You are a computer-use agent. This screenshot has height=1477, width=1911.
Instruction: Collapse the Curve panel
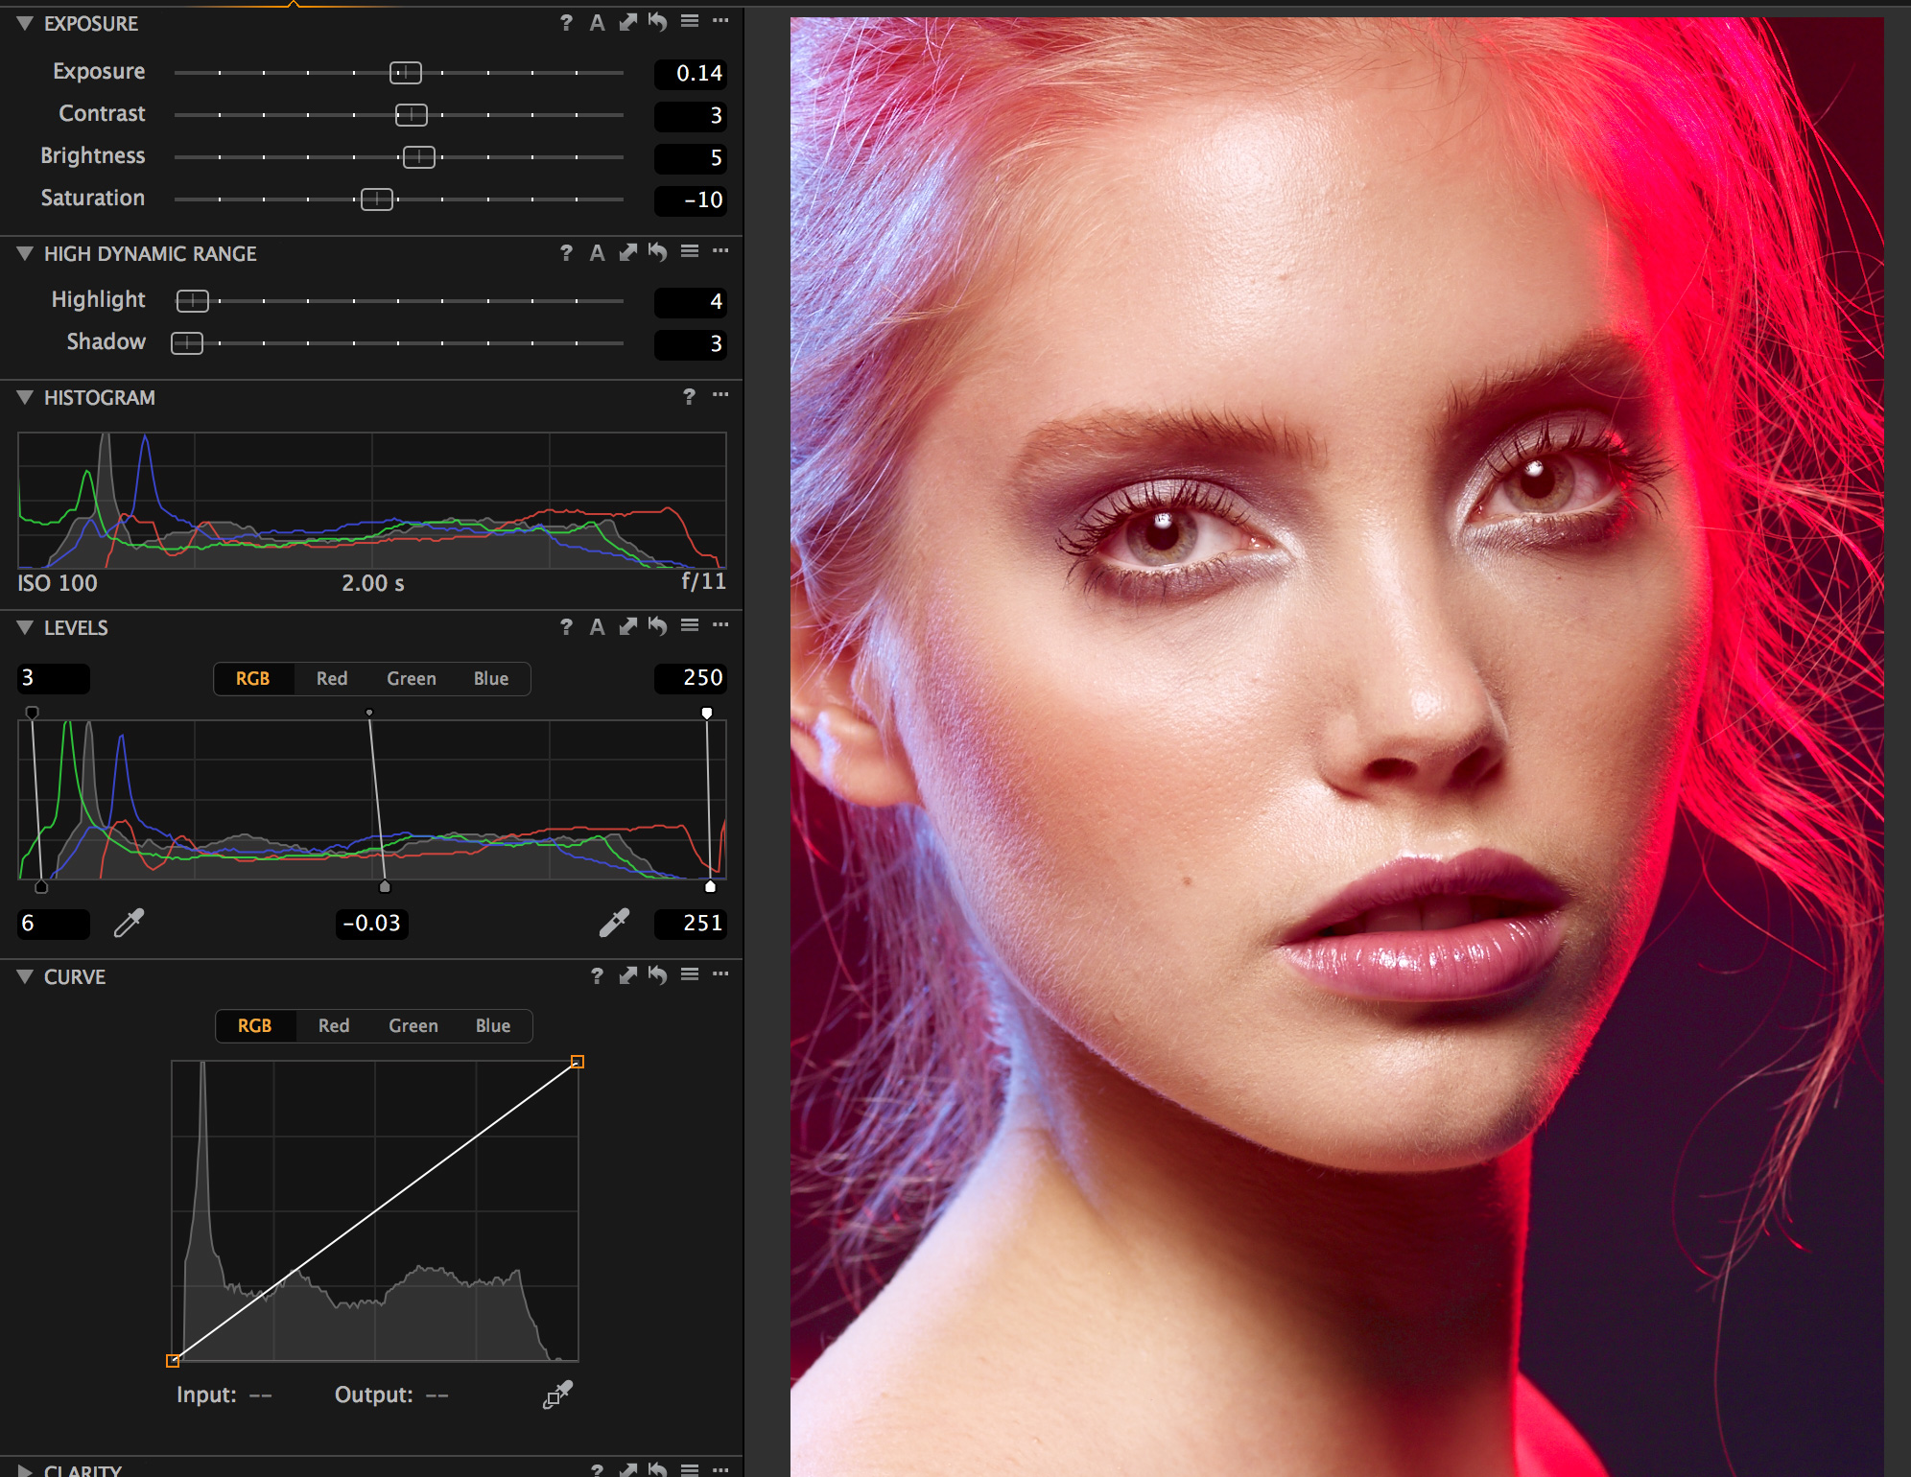point(25,976)
